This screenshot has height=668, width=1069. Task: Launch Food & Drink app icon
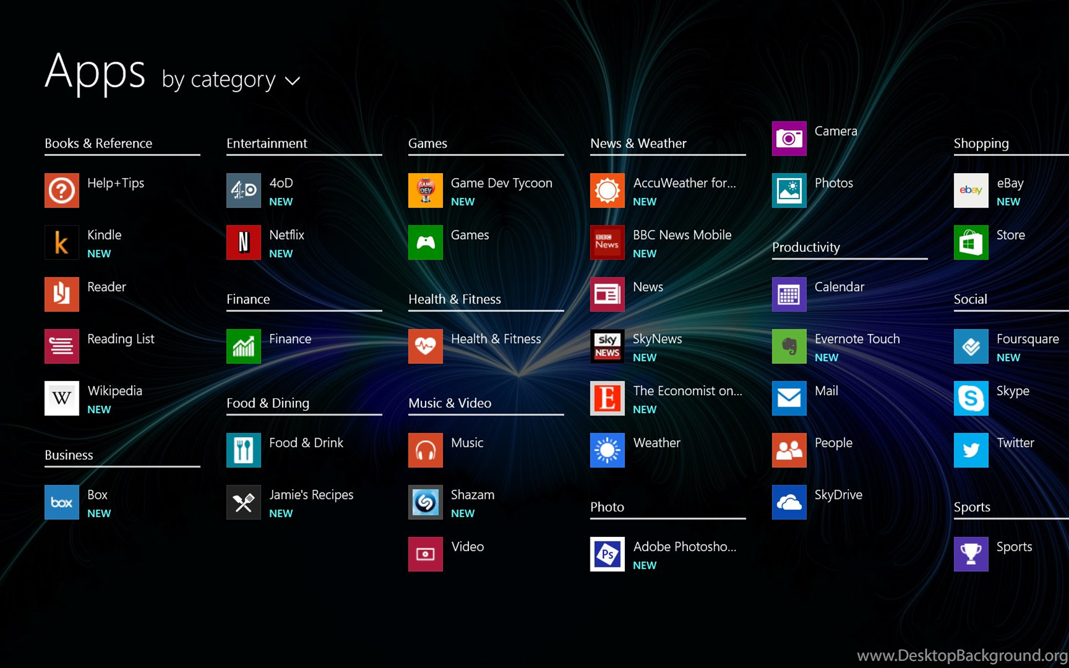tap(244, 450)
